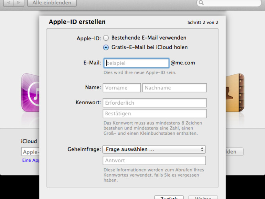Open the 'Eine App...' link in iCloud pane
Screen dimensions: 265x199
[31, 160]
